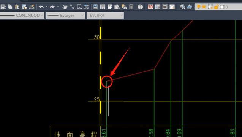Select the Zoom Window tool

pyautogui.click(x=79, y=7)
